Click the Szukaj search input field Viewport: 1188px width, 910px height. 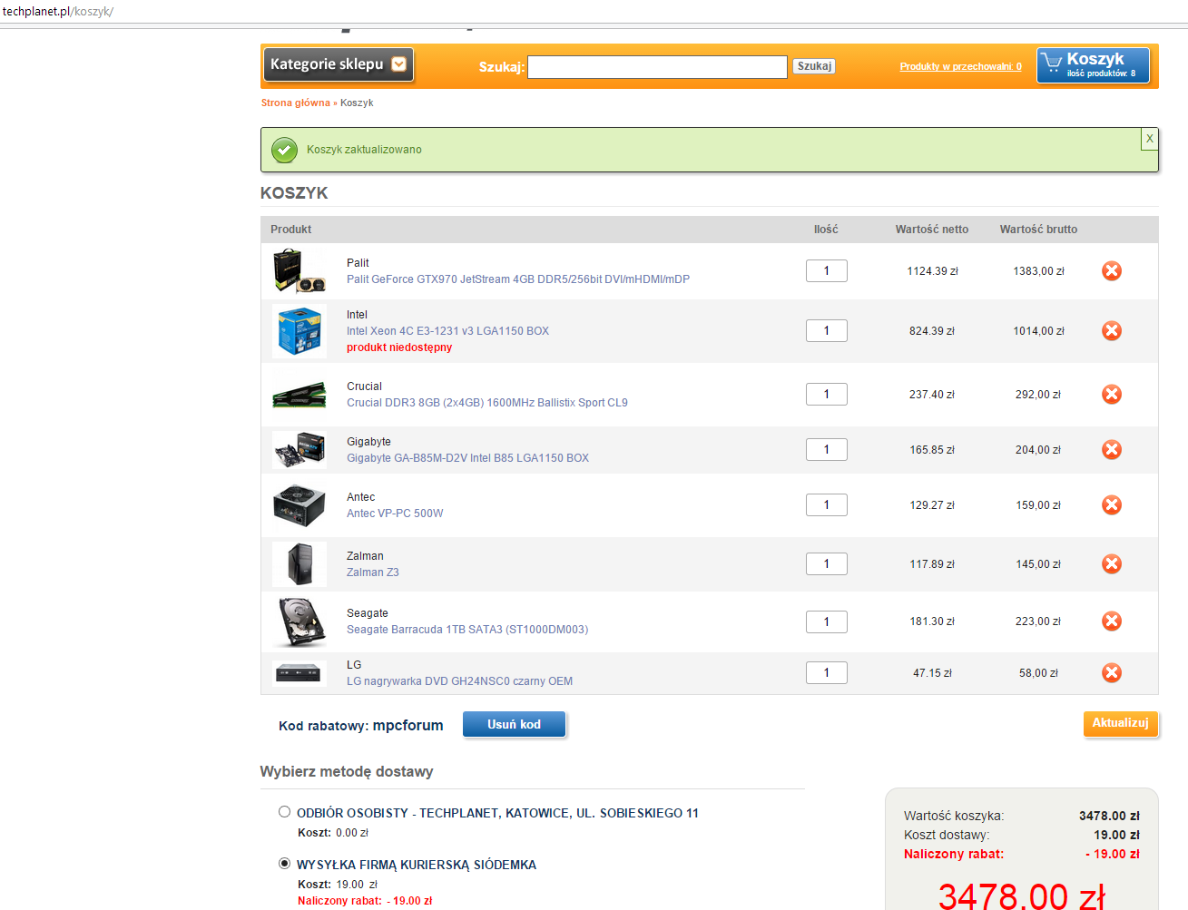pos(657,67)
